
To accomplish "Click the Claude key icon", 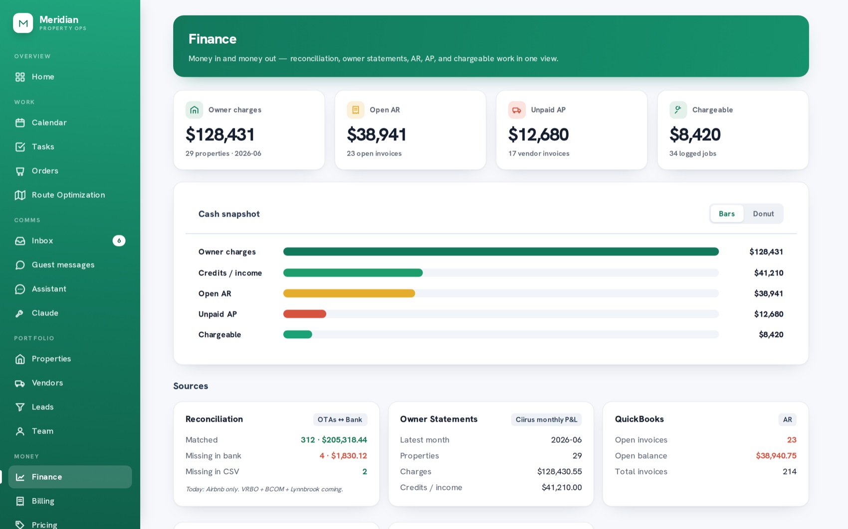I will [x=20, y=313].
